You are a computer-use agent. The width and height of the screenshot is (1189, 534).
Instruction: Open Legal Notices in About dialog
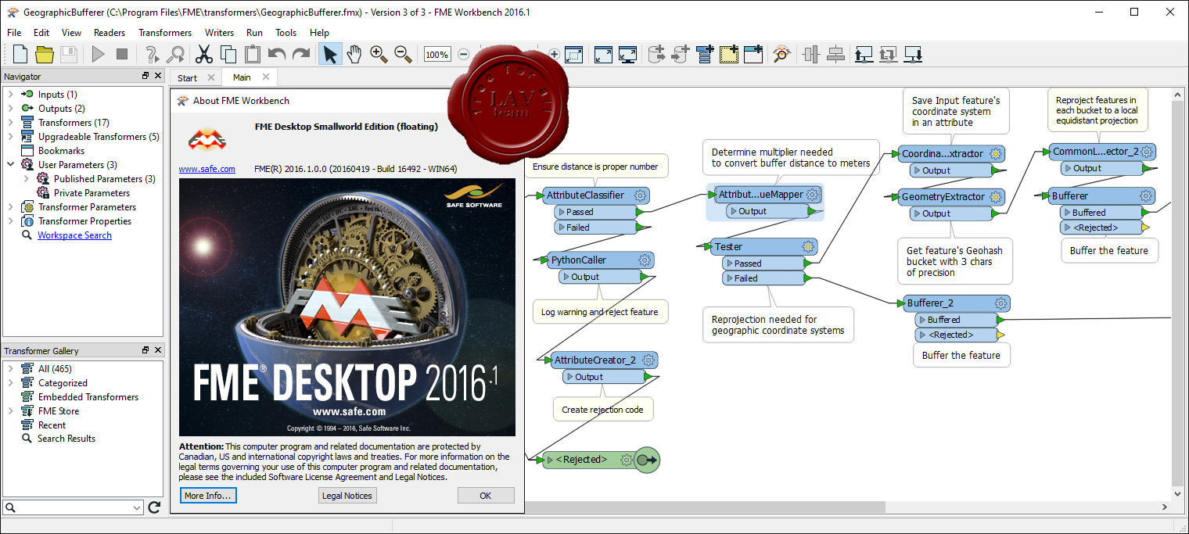click(x=348, y=496)
